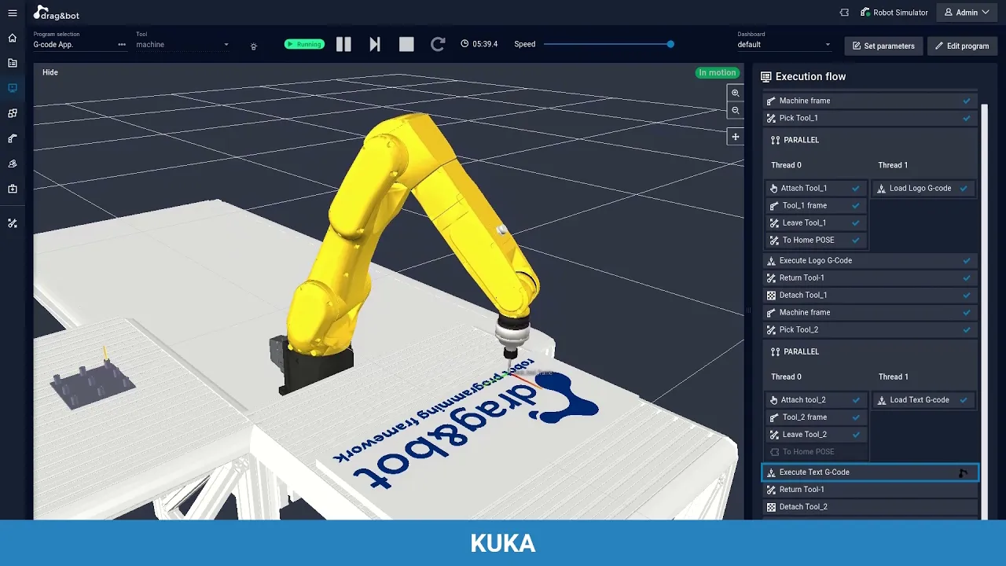Click the In motion status badge

pyautogui.click(x=717, y=72)
